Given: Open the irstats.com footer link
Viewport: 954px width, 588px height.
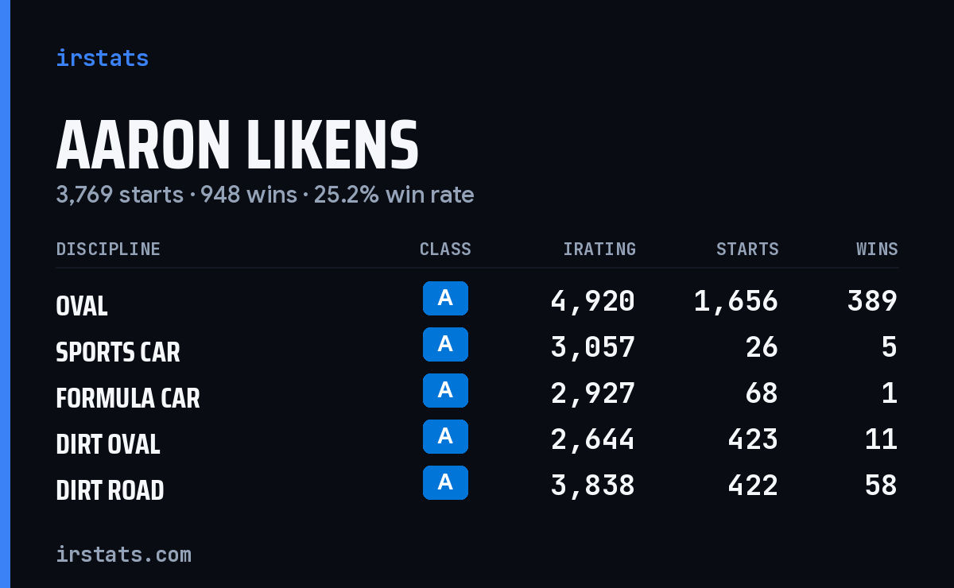Looking at the screenshot, I should (x=123, y=554).
